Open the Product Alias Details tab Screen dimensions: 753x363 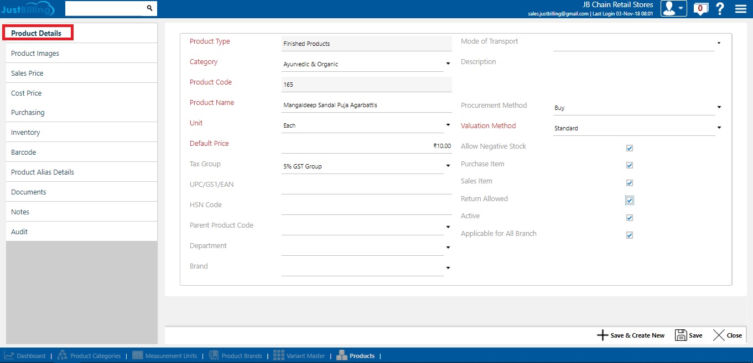[x=81, y=172]
